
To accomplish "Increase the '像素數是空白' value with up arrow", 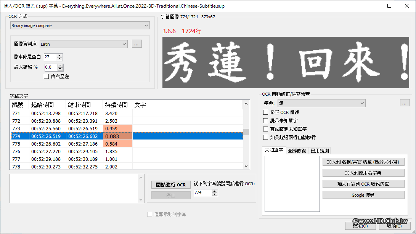I will 59,55.
